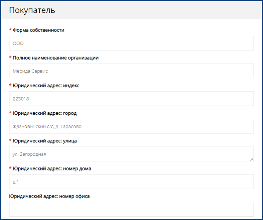Click the Юридический адрес: город label

(x=45, y=113)
